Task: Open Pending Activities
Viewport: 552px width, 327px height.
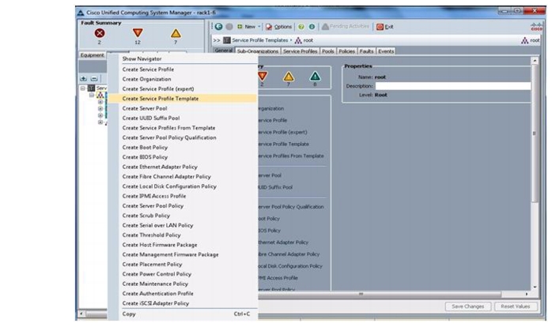Action: (x=346, y=26)
